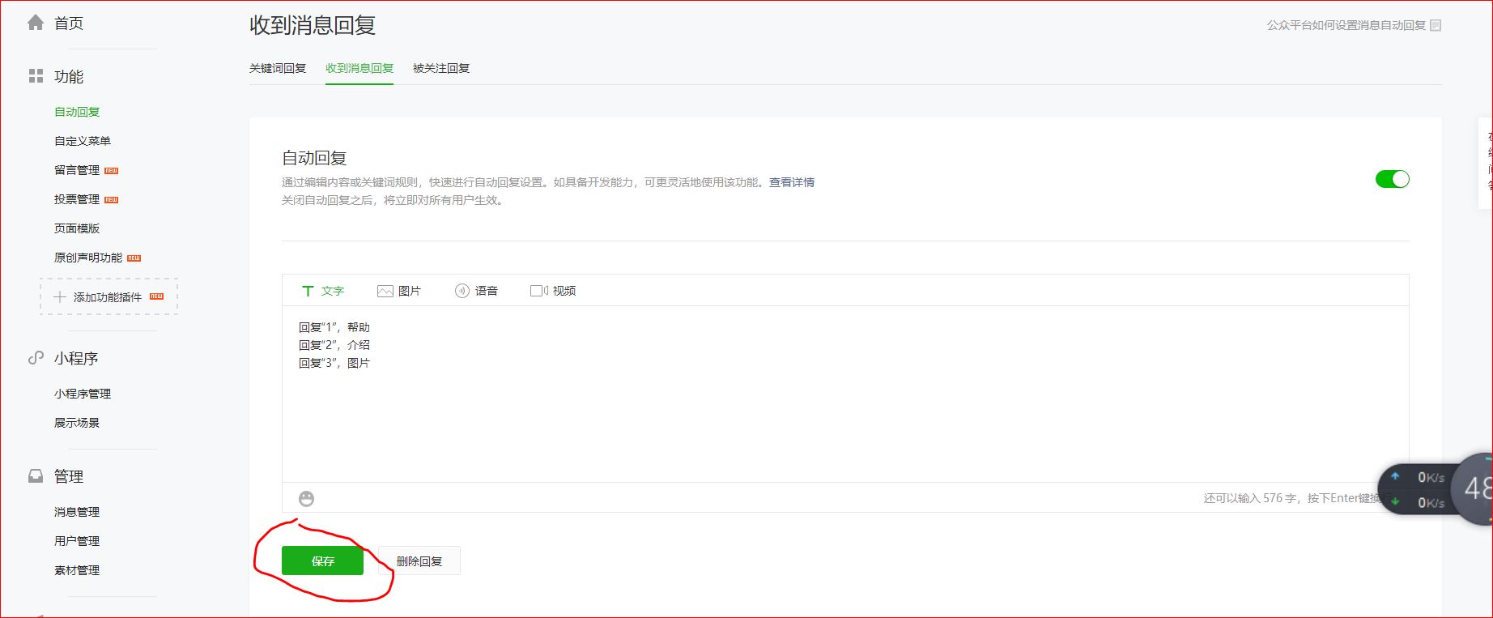Open 首页 in the sidebar
The width and height of the screenshot is (1493, 618).
pos(69,23)
